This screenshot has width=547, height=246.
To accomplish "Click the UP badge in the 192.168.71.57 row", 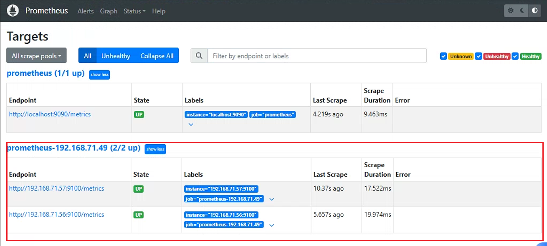I will click(x=139, y=189).
